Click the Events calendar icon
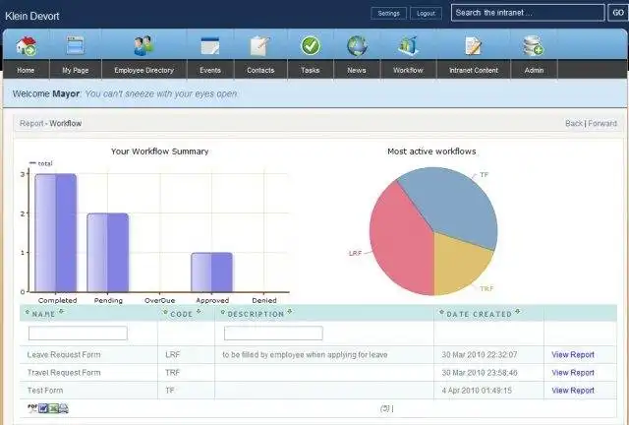 [210, 45]
